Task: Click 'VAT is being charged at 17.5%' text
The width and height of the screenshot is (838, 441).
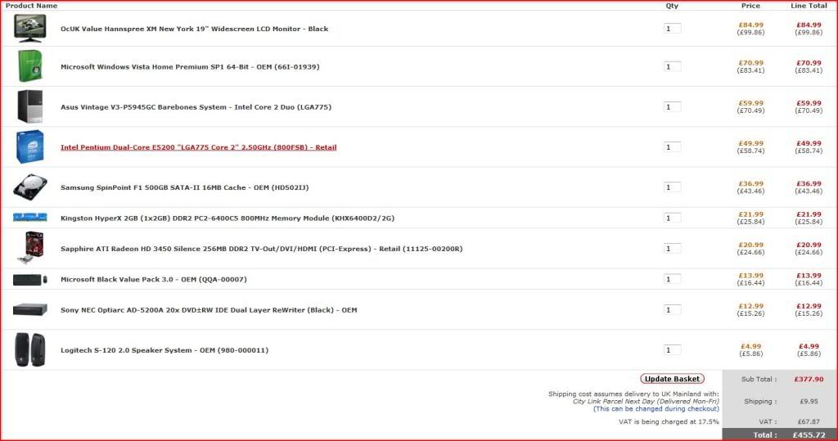Action: point(669,421)
